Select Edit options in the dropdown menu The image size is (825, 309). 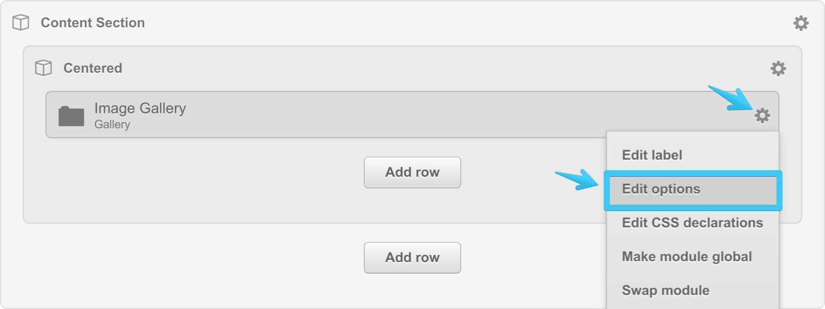(x=661, y=189)
